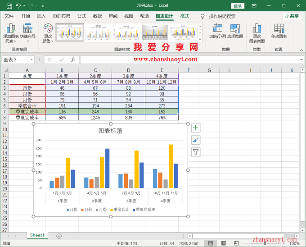Switch to the 开始 tab
The height and width of the screenshot is (247, 306).
[26, 16]
